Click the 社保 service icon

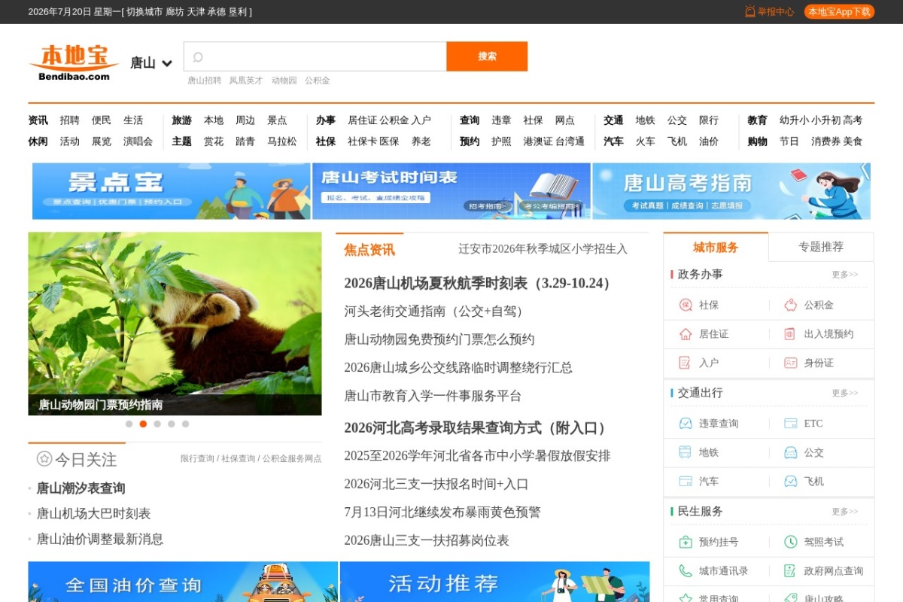pos(686,305)
